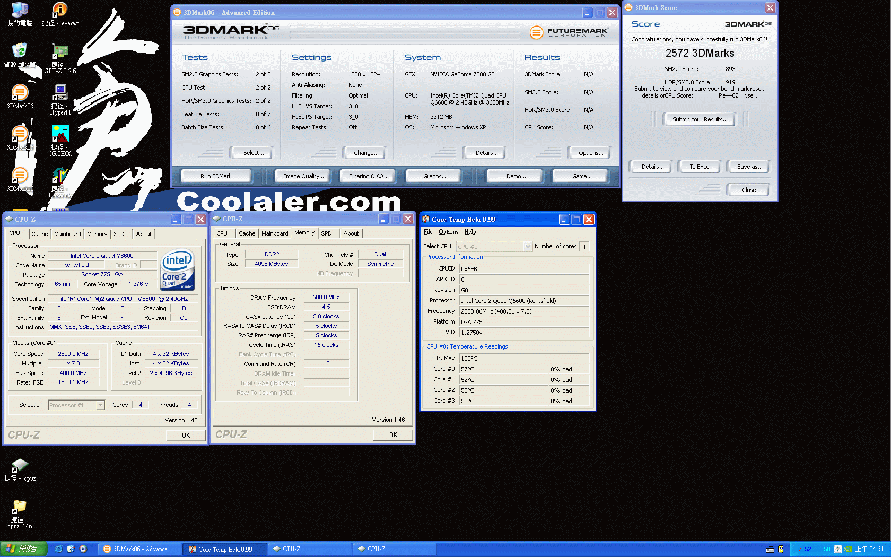Open Filtering & AA settings
The image size is (891, 557).
(369, 176)
